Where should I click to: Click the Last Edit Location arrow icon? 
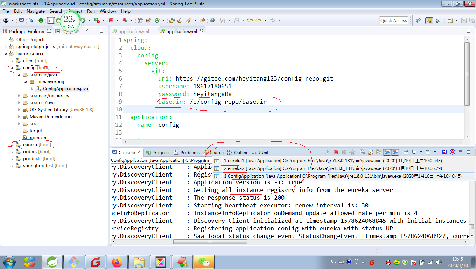[250, 20]
